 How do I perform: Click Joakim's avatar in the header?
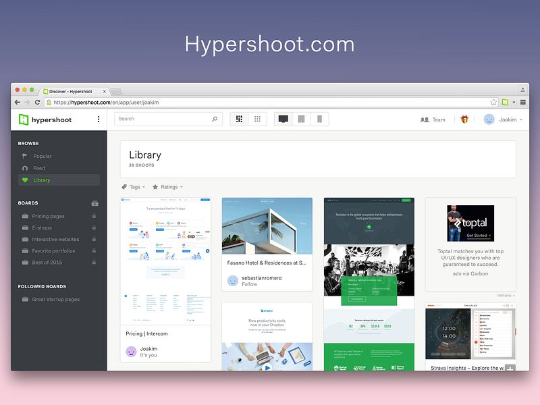[x=489, y=119]
